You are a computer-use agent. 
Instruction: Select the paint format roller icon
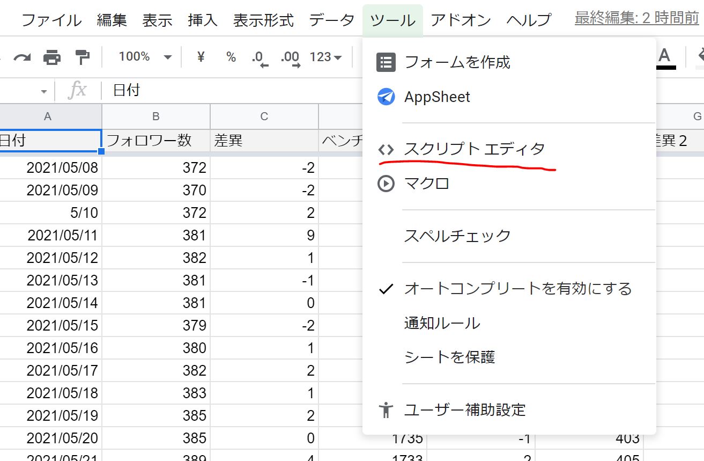tap(82, 57)
